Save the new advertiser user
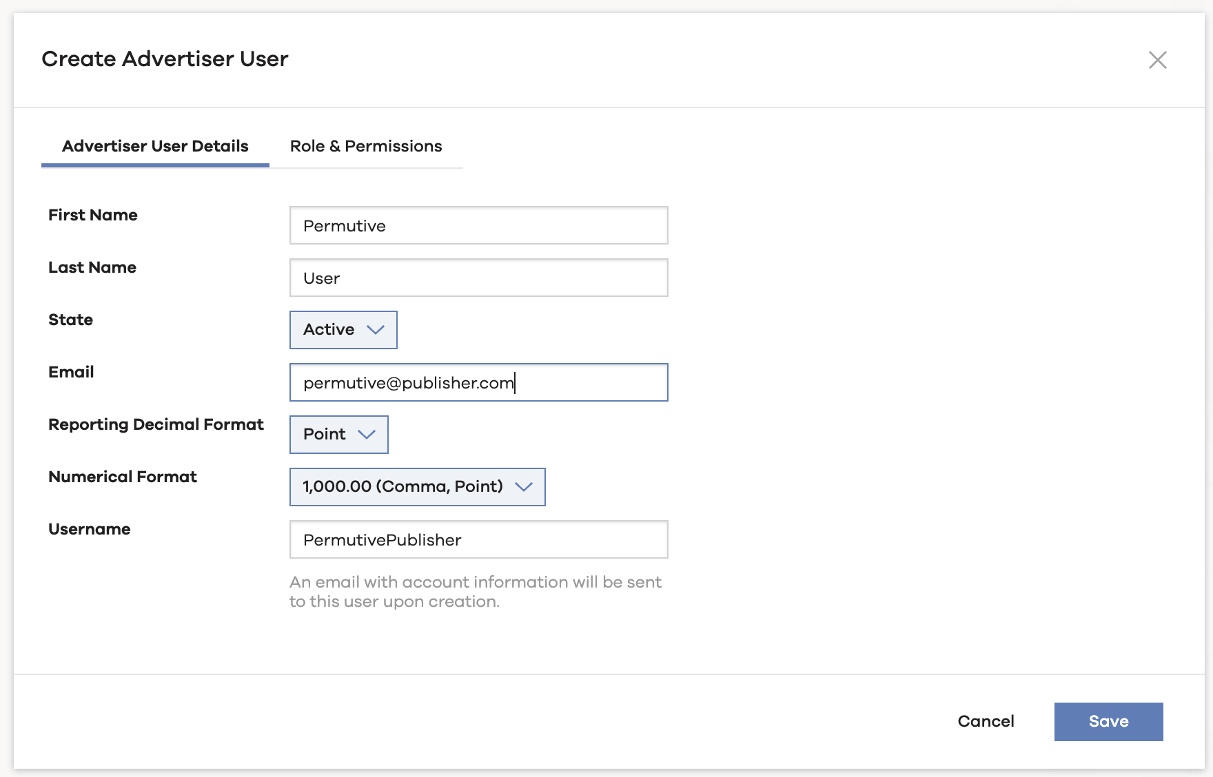 coord(1109,722)
